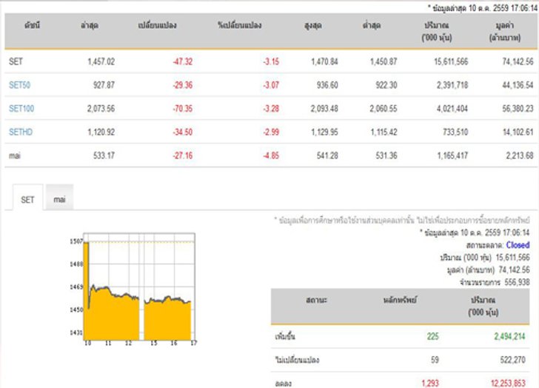Select SET100 low value 2,060.55
This screenshot has width=539, height=388.
tap(384, 109)
